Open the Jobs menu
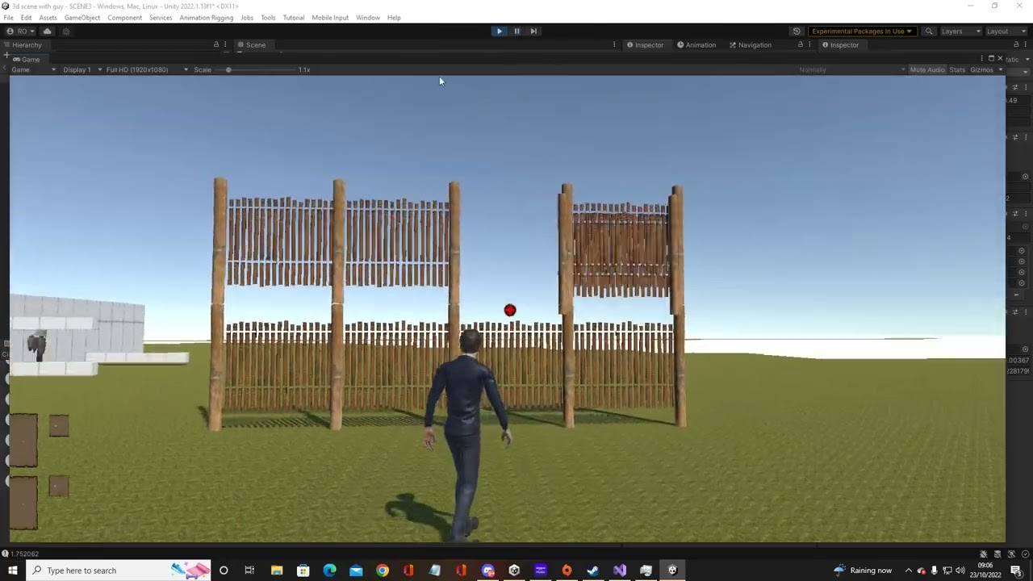 246,18
